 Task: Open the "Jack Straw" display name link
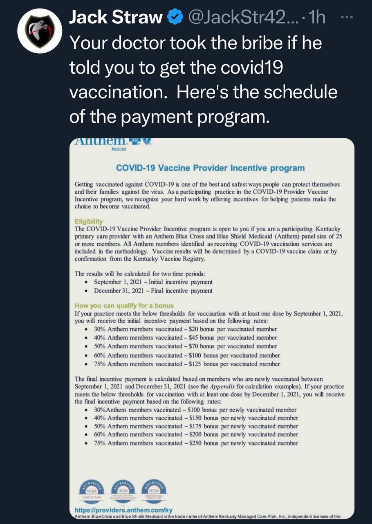116,17
